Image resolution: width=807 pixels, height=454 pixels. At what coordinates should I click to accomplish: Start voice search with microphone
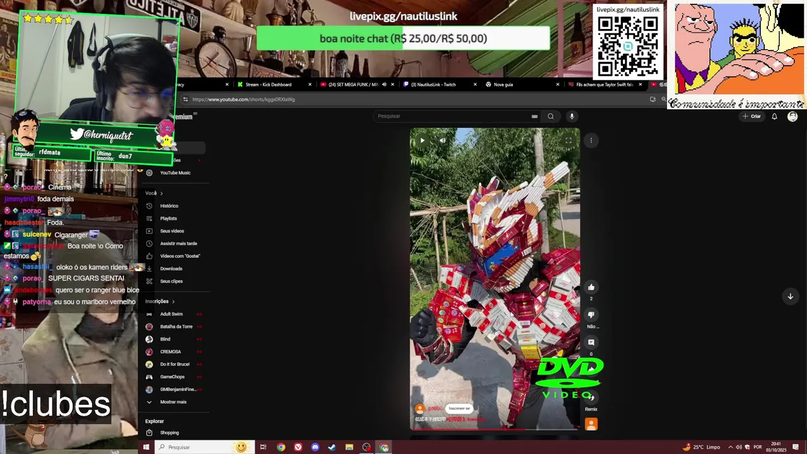tap(572, 116)
